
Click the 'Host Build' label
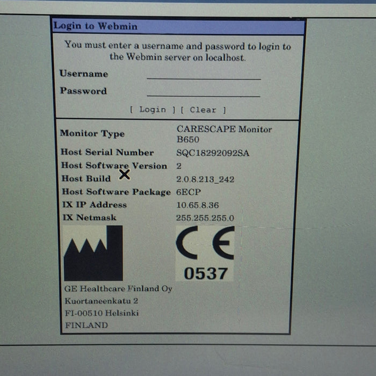pos(86,178)
